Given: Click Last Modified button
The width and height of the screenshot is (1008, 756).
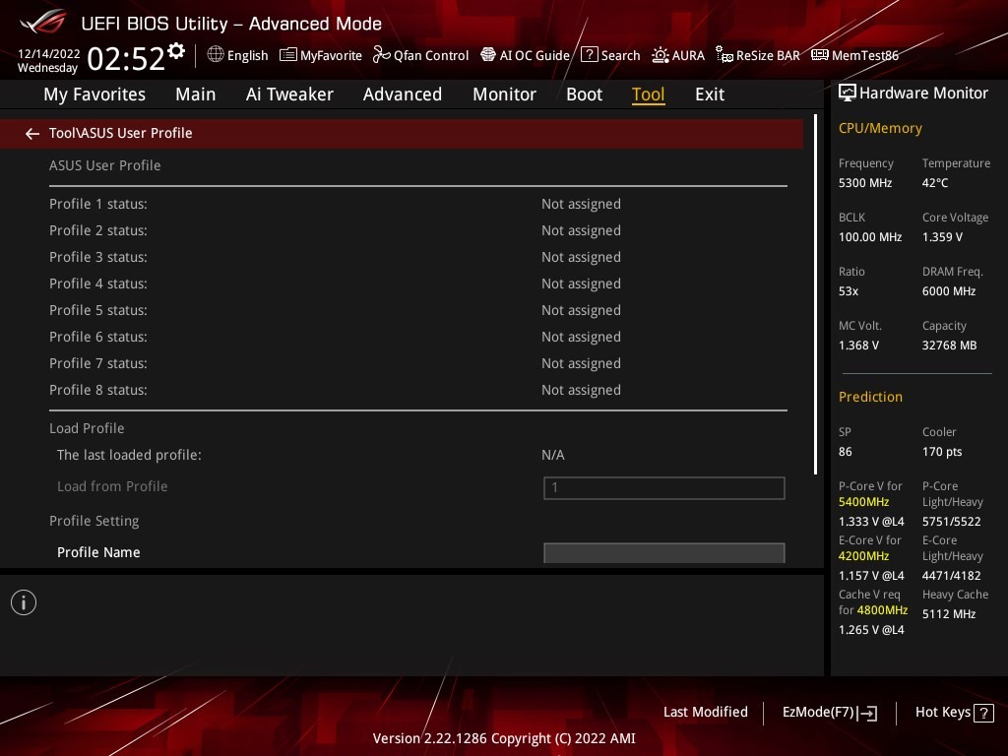Looking at the screenshot, I should (x=705, y=712).
